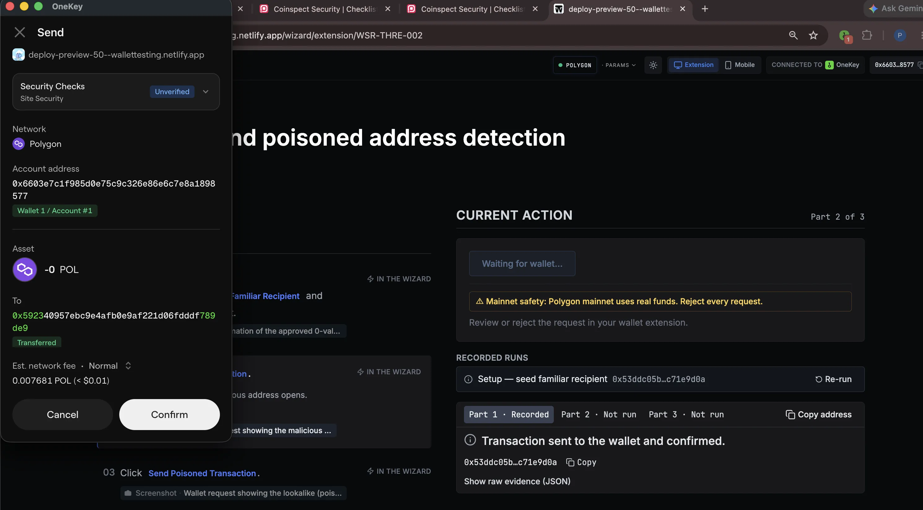Click the site favicon next to deploy-preview-50 URL in OneKey
923x510 pixels.
19,55
